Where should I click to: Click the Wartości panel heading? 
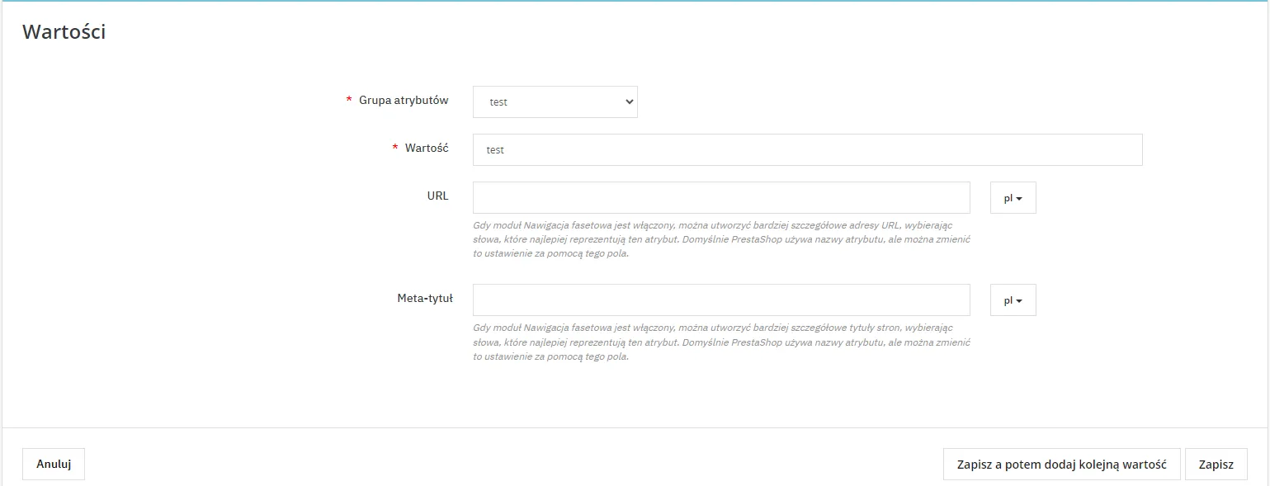[x=64, y=32]
